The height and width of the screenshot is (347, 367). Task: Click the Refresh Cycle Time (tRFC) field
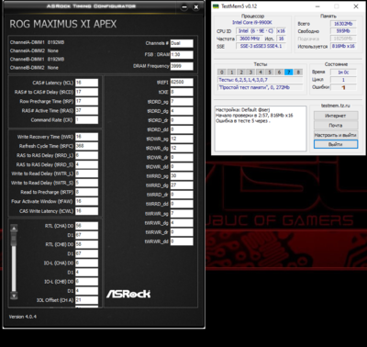[x=86, y=146]
